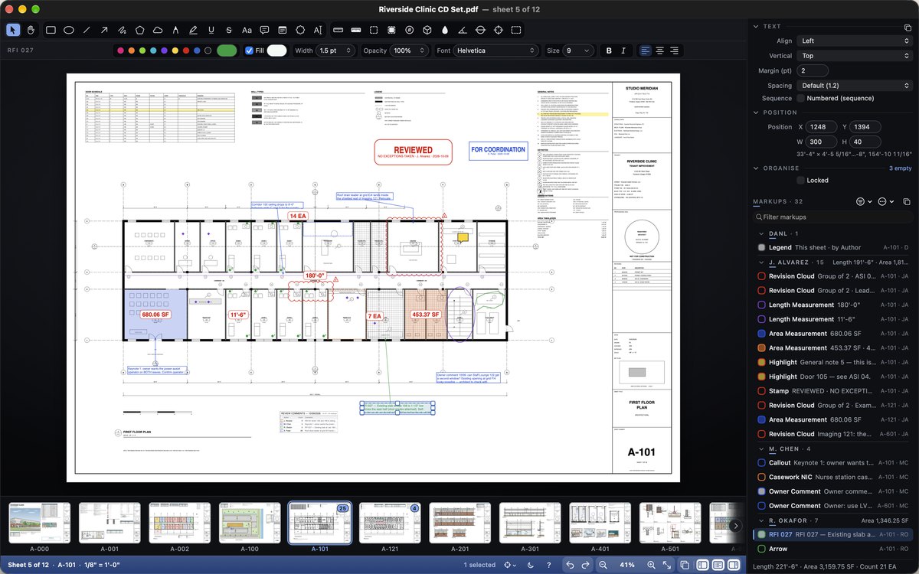The width and height of the screenshot is (919, 574).
Task: Collapse the R. OKAFOR markup group
Action: tap(761, 520)
